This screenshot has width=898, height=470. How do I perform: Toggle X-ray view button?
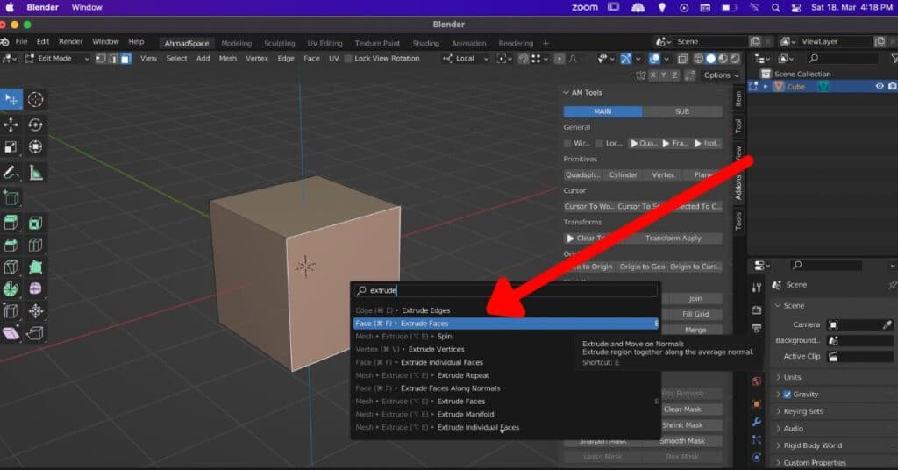tap(682, 59)
